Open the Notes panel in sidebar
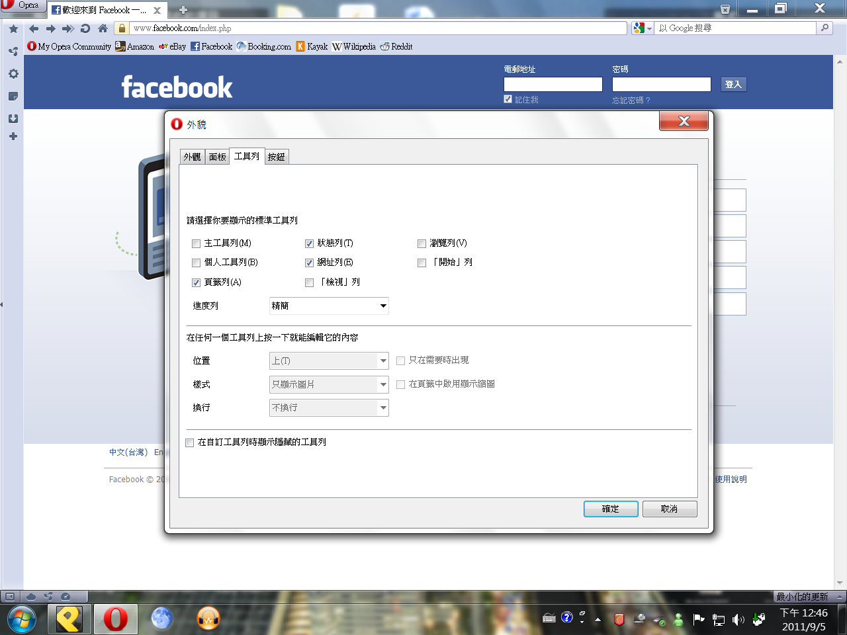The width and height of the screenshot is (847, 635). tap(13, 97)
